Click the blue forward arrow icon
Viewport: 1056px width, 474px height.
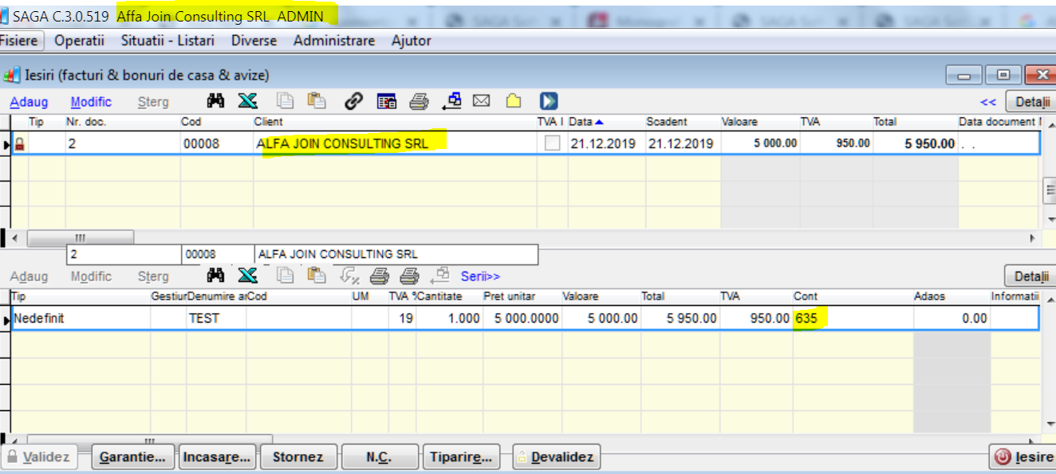(548, 101)
